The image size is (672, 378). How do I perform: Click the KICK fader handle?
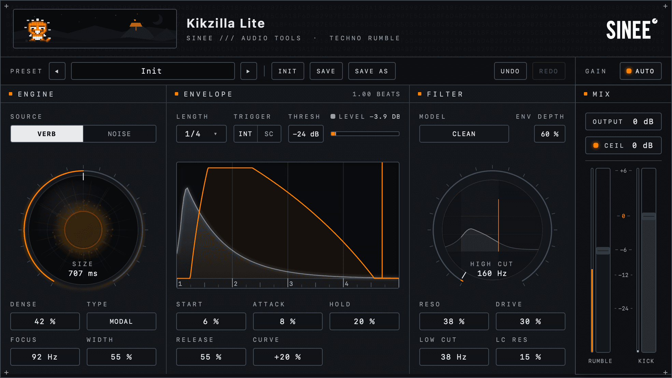(x=649, y=216)
